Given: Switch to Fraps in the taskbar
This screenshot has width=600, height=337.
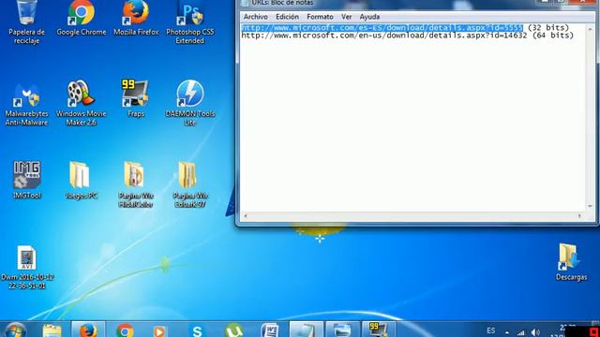Looking at the screenshot, I should pos(378,330).
